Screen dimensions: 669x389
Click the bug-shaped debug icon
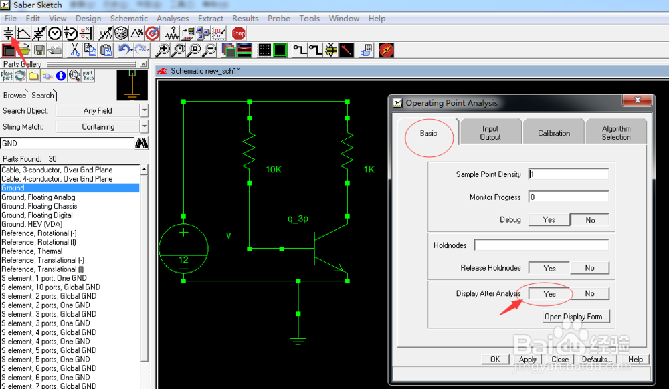[x=330, y=50]
